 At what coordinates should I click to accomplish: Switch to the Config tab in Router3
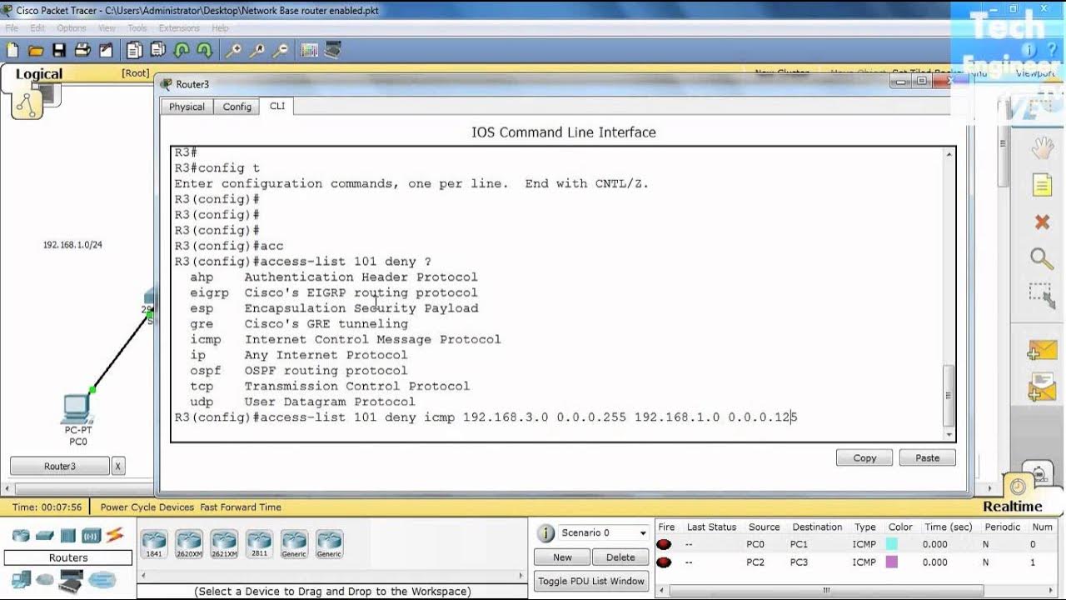point(237,107)
